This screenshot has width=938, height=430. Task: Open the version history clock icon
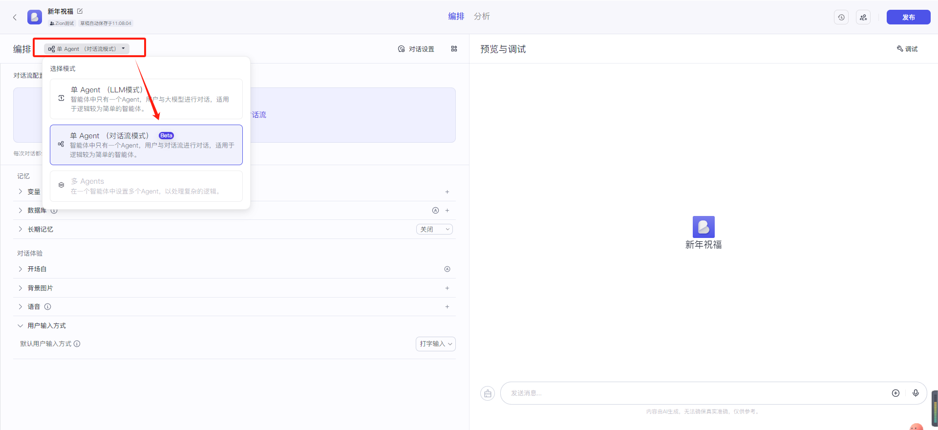(x=841, y=17)
